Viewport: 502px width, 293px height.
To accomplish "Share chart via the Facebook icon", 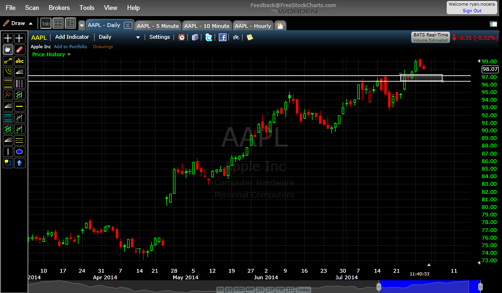I will click(x=223, y=37).
